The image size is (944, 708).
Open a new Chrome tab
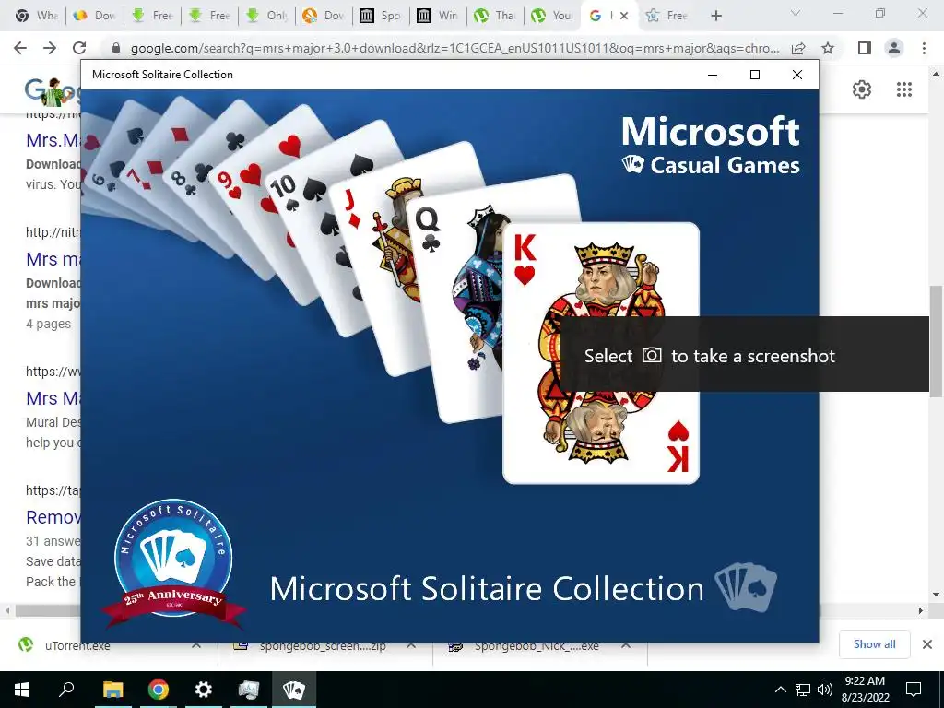715,16
